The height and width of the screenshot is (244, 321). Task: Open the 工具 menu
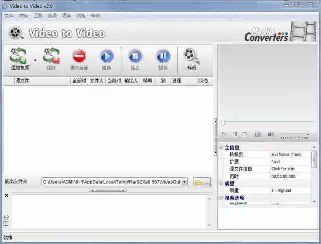point(38,16)
